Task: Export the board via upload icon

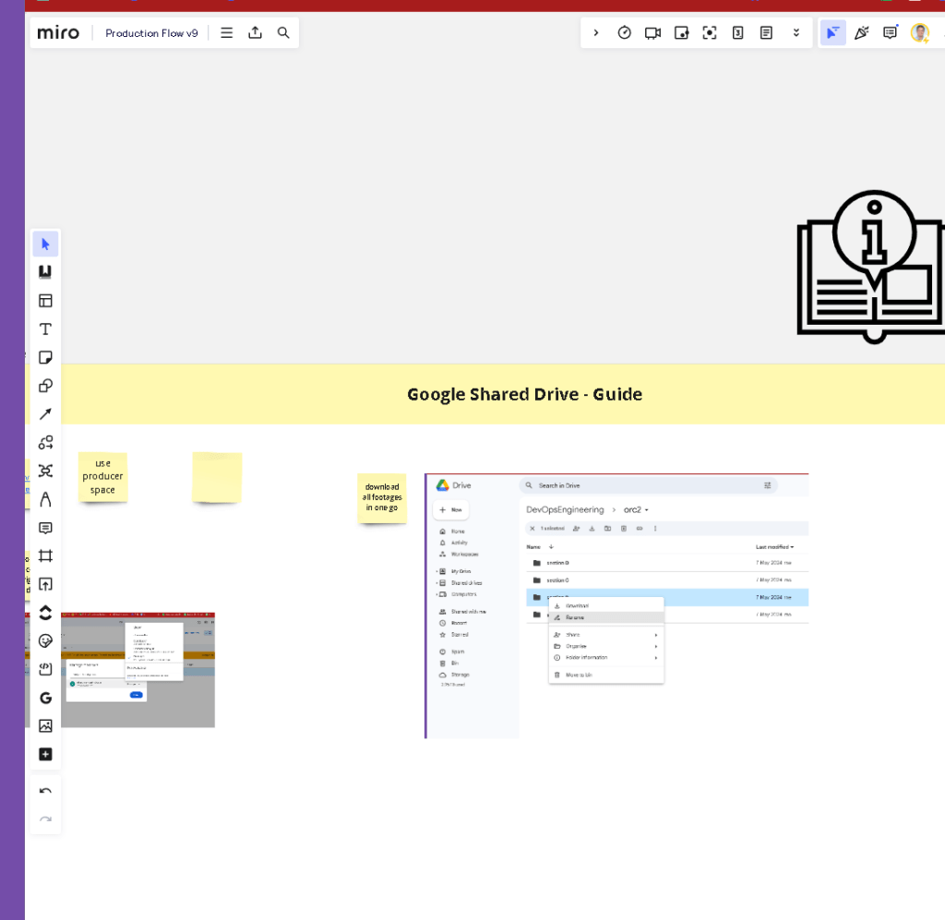Action: pyautogui.click(x=255, y=33)
